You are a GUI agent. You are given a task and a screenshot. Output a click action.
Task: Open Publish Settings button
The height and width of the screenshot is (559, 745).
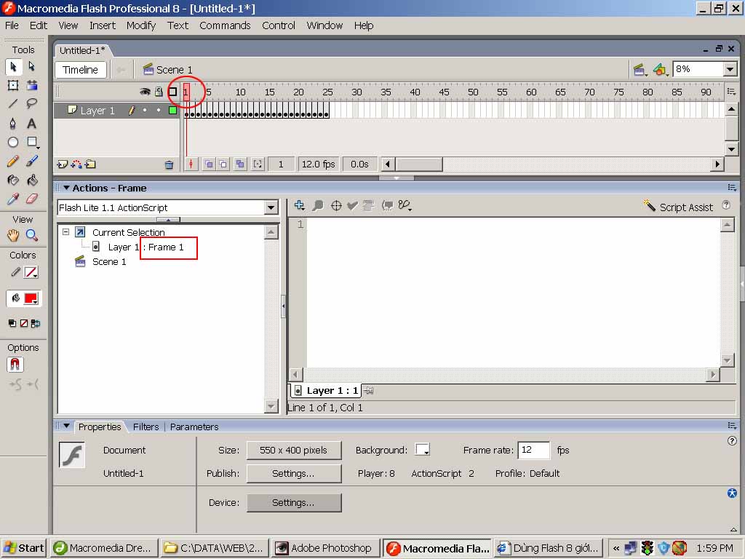pyautogui.click(x=294, y=473)
